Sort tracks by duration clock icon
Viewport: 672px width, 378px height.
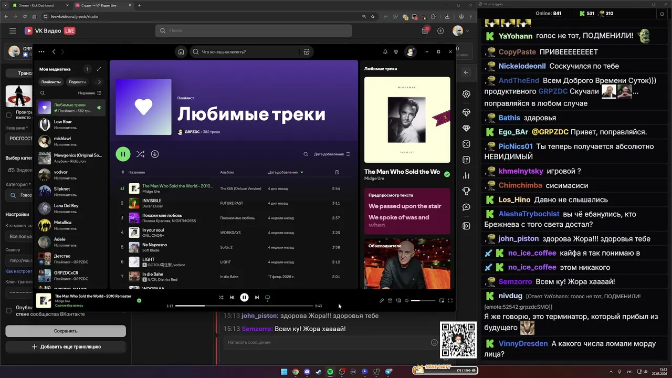click(x=337, y=172)
